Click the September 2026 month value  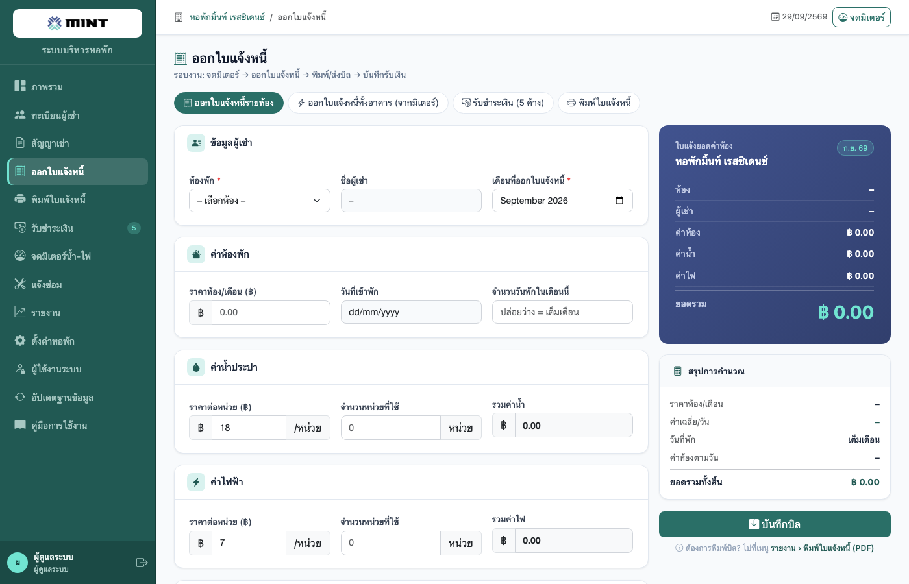point(534,201)
